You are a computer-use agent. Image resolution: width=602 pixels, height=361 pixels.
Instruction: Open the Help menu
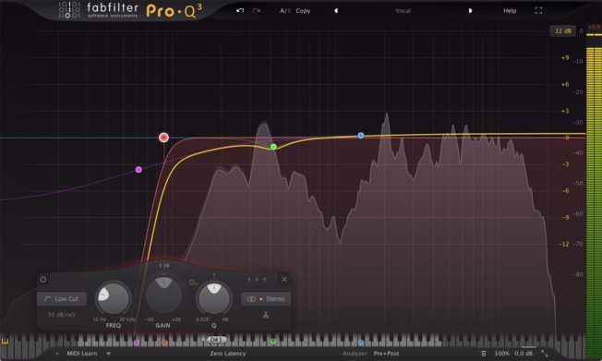click(x=510, y=11)
